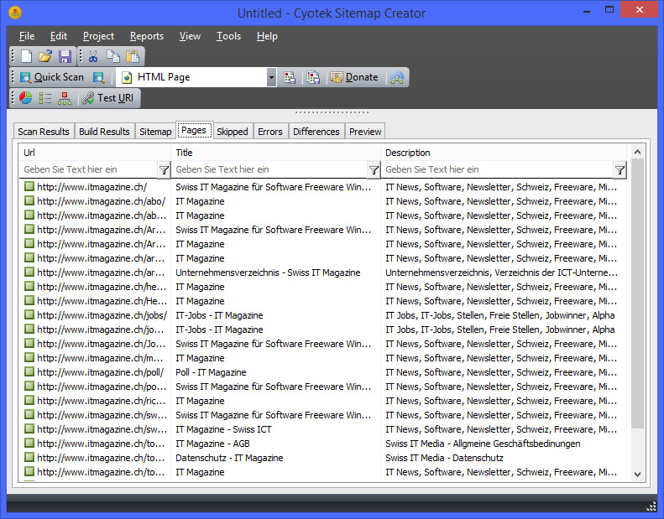The height and width of the screenshot is (519, 664).
Task: Click the site hierarchy diagram icon
Action: pyautogui.click(x=65, y=98)
